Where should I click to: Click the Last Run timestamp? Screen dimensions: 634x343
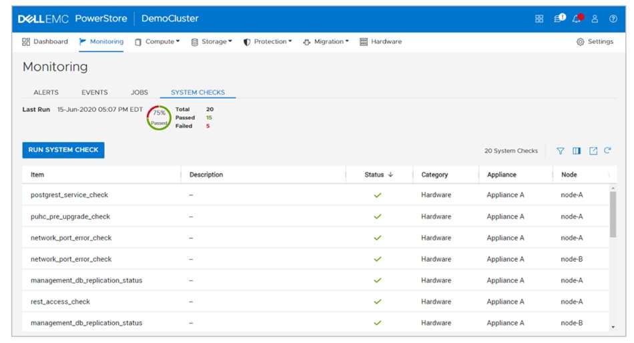(100, 109)
